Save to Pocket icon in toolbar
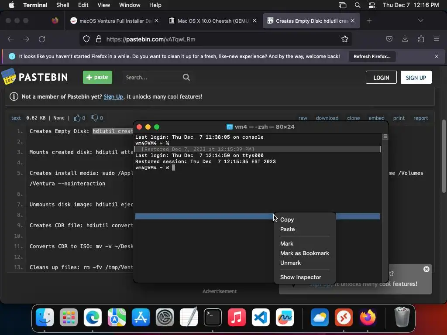Screen dimensions: 447x335 point(389,39)
